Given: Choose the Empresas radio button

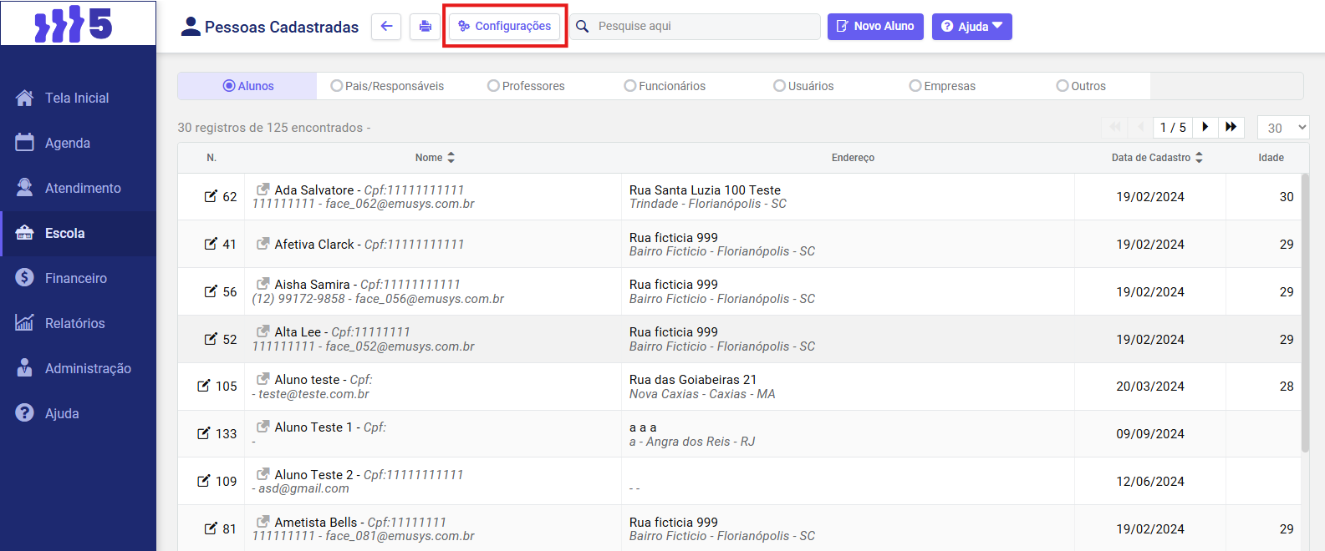Looking at the screenshot, I should [x=915, y=86].
